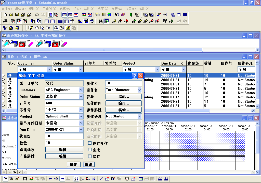Open the Due Date filter dropdown in operations grid
This screenshot has width=261, height=183.
tap(184, 69)
